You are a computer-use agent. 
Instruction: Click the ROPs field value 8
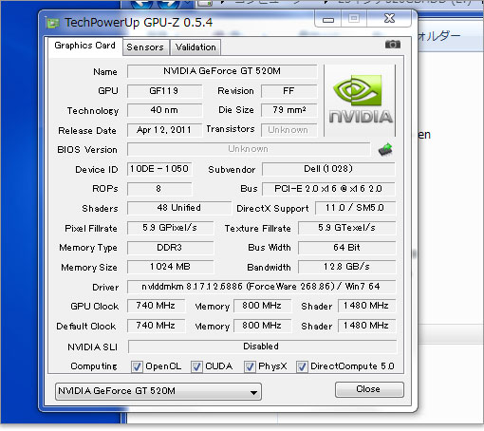159,189
